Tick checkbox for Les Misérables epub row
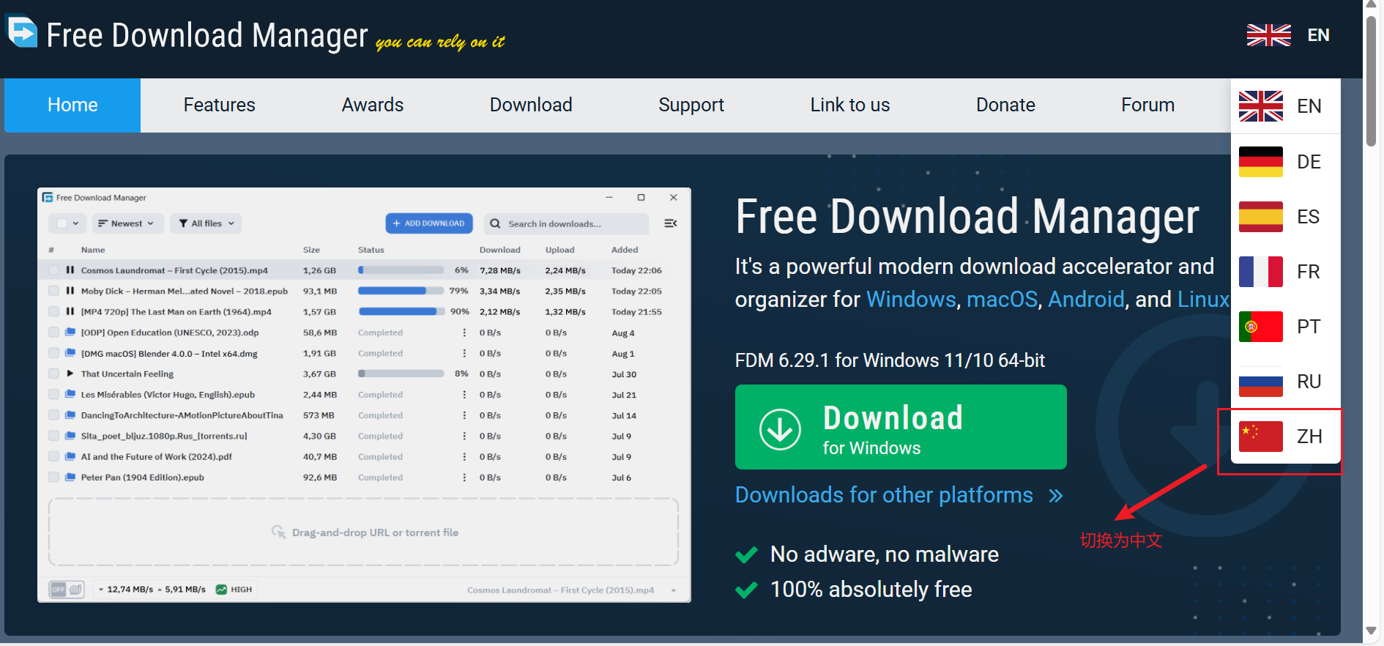 click(x=53, y=394)
